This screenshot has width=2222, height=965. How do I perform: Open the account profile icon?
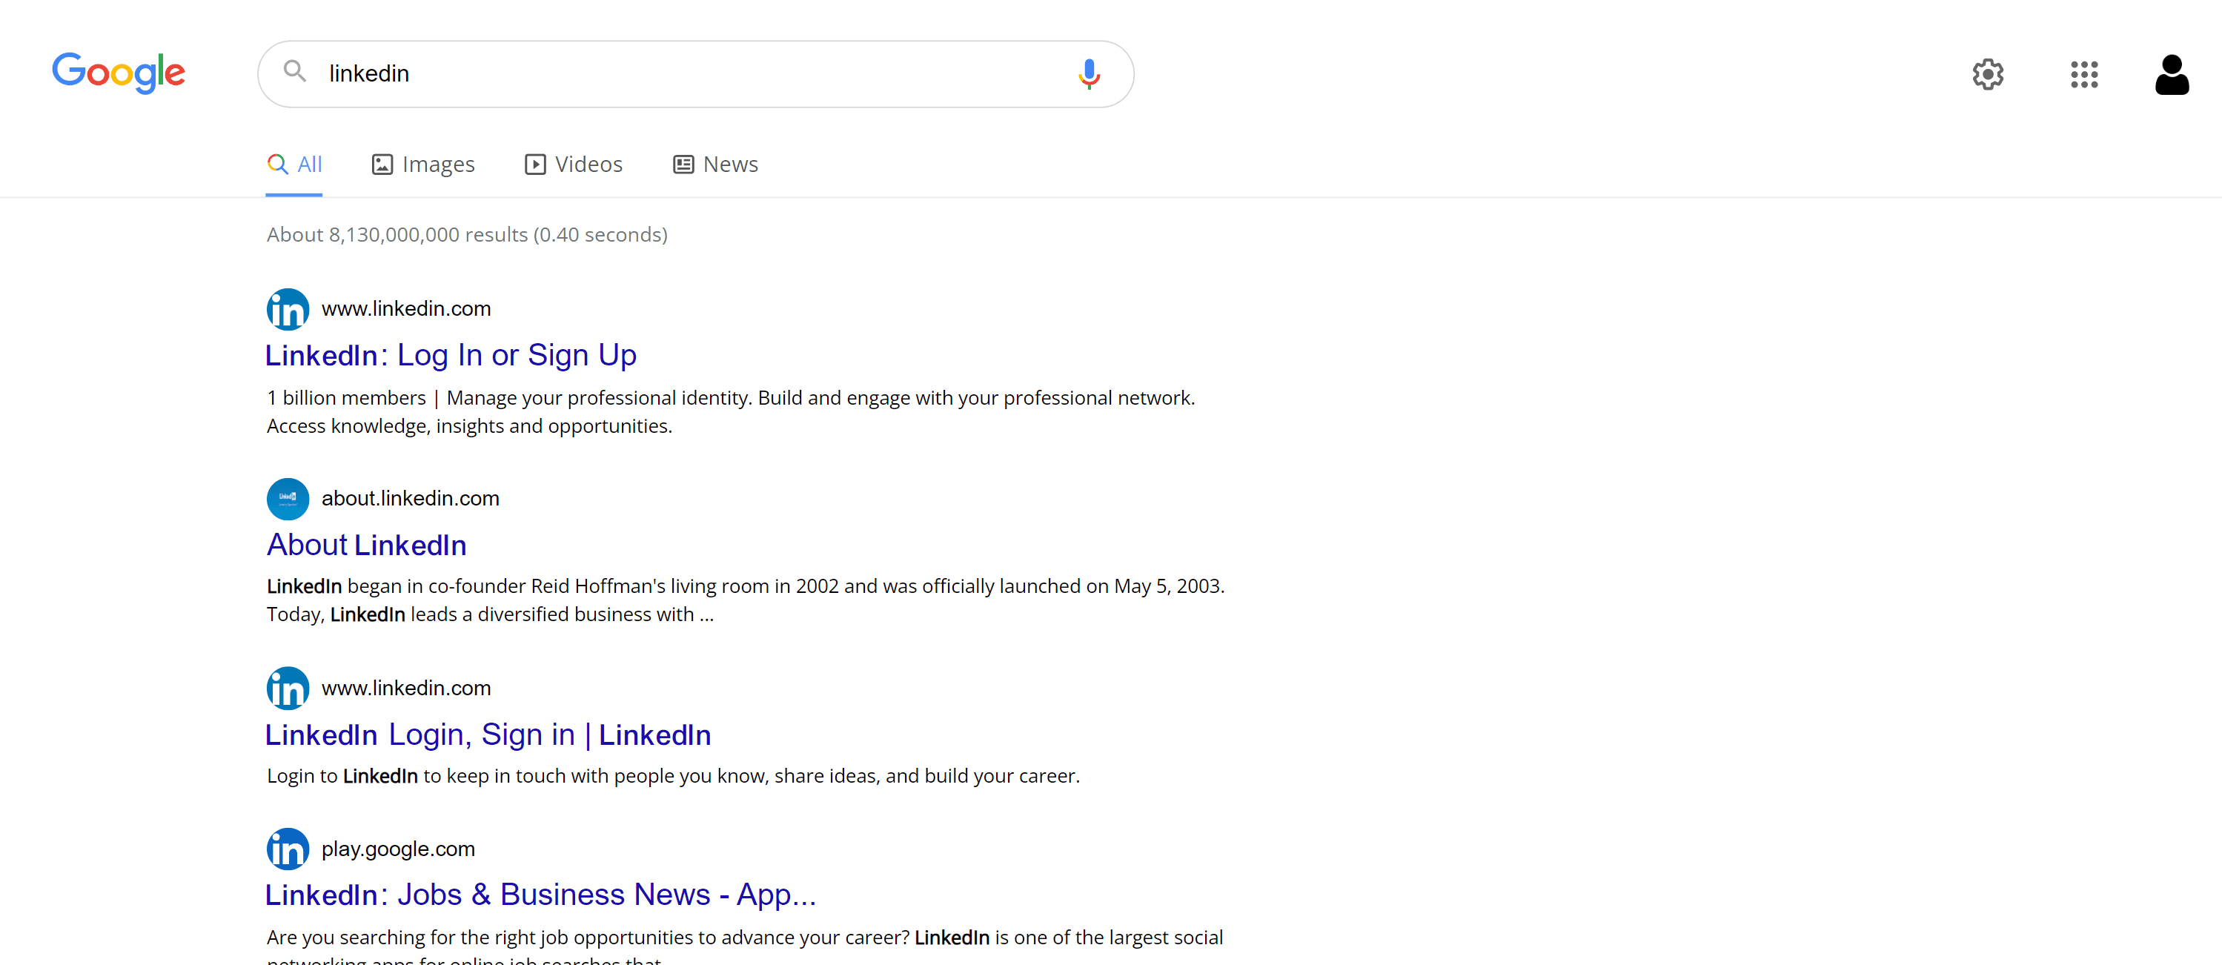click(x=2171, y=74)
